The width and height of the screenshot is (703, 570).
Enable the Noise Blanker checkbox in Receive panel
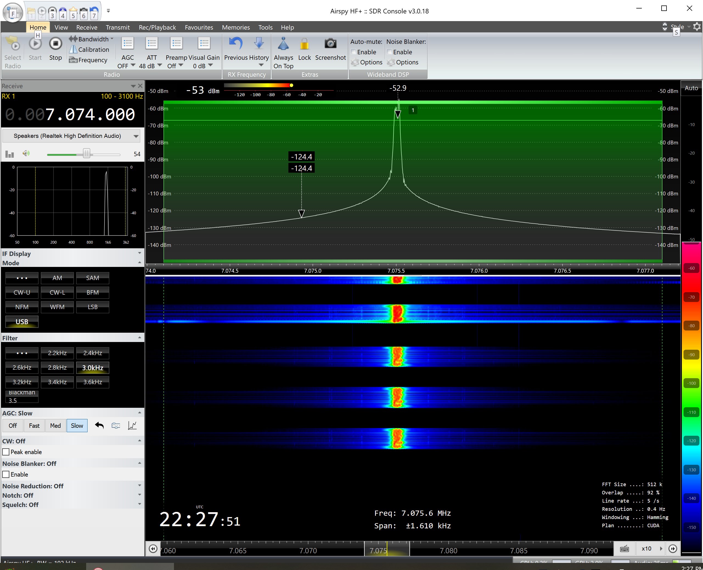pyautogui.click(x=6, y=474)
